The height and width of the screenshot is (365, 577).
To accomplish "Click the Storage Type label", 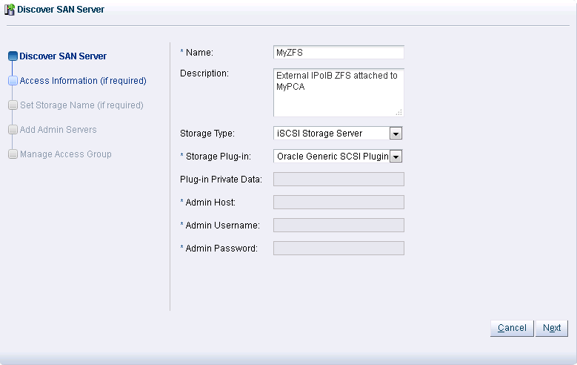I will [207, 134].
